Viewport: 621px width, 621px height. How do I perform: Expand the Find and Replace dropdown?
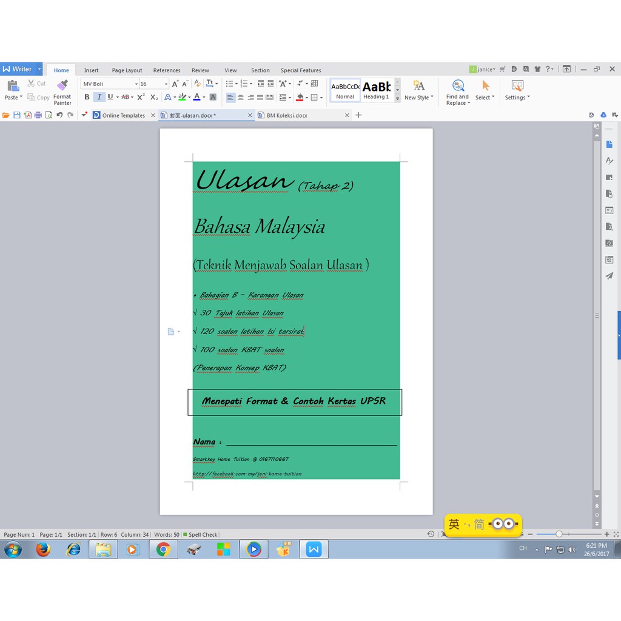point(469,103)
